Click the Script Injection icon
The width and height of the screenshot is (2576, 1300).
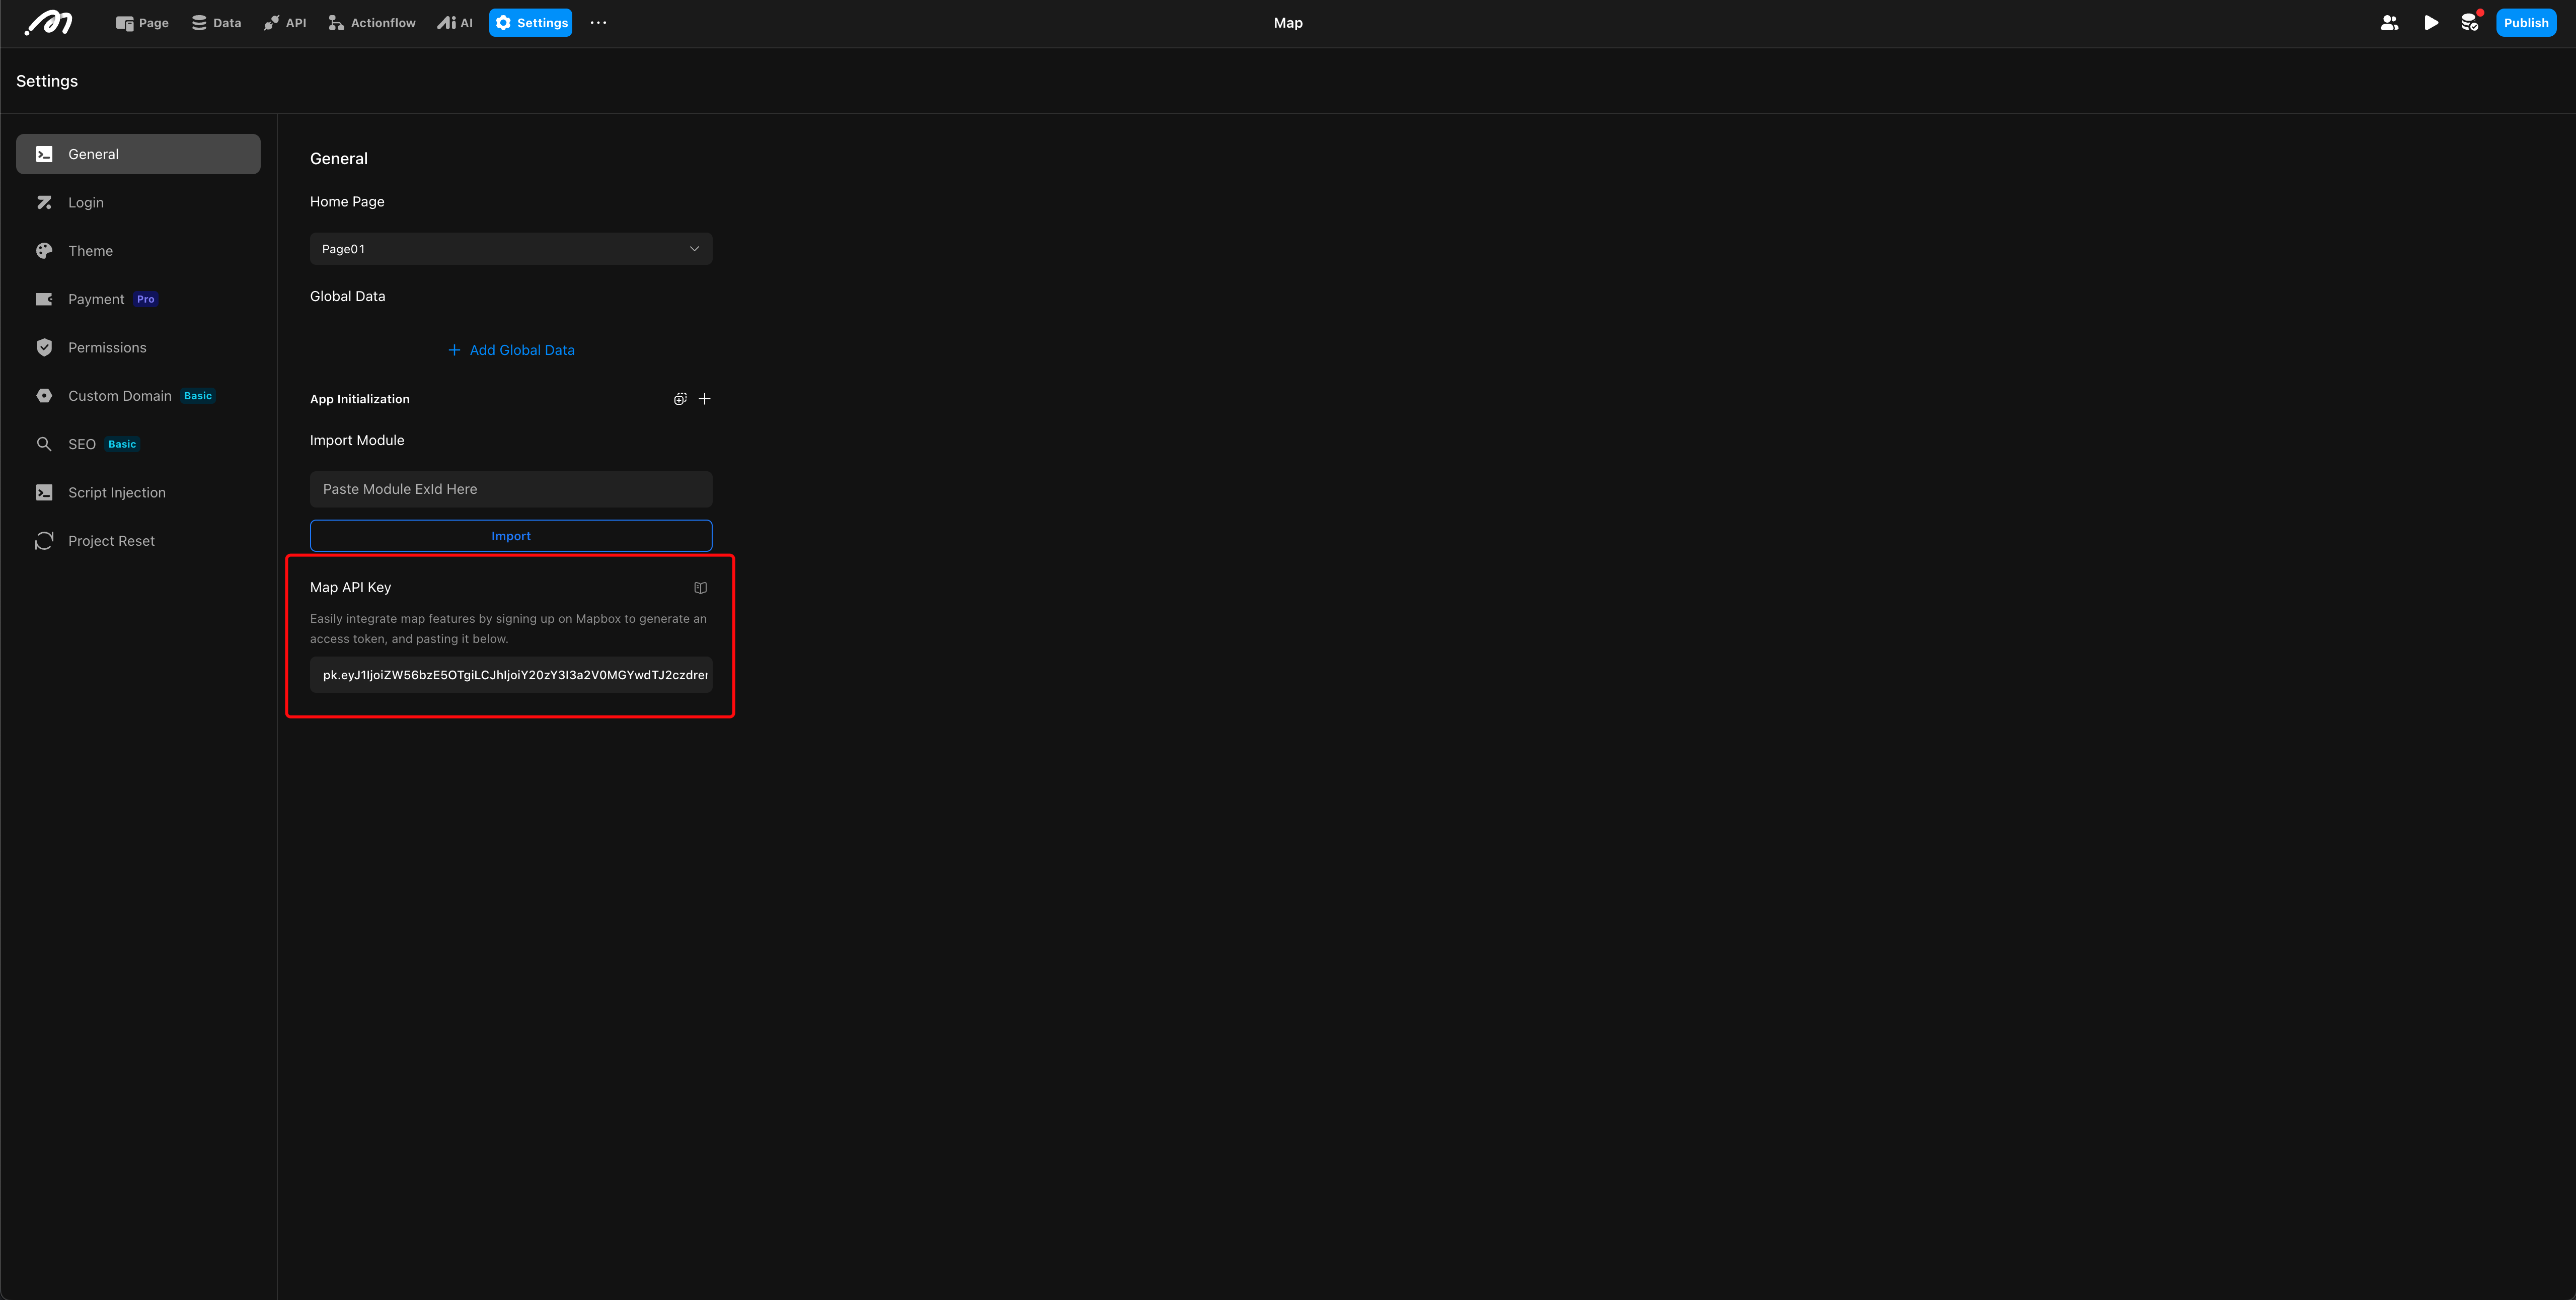point(44,492)
